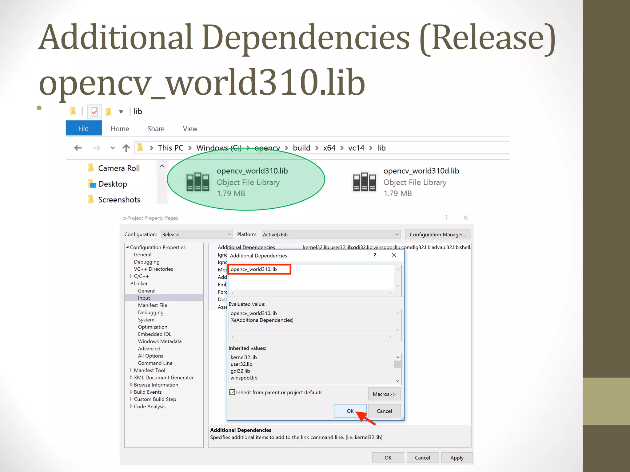
Task: Open the Platform dropdown showing Active(x64)
Action: pos(331,234)
